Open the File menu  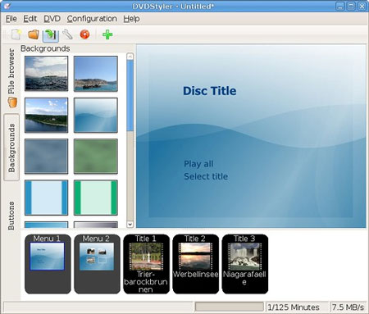coord(11,19)
